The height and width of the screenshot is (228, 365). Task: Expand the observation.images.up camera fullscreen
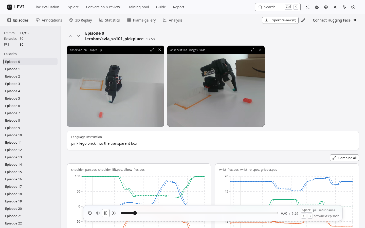152,50
